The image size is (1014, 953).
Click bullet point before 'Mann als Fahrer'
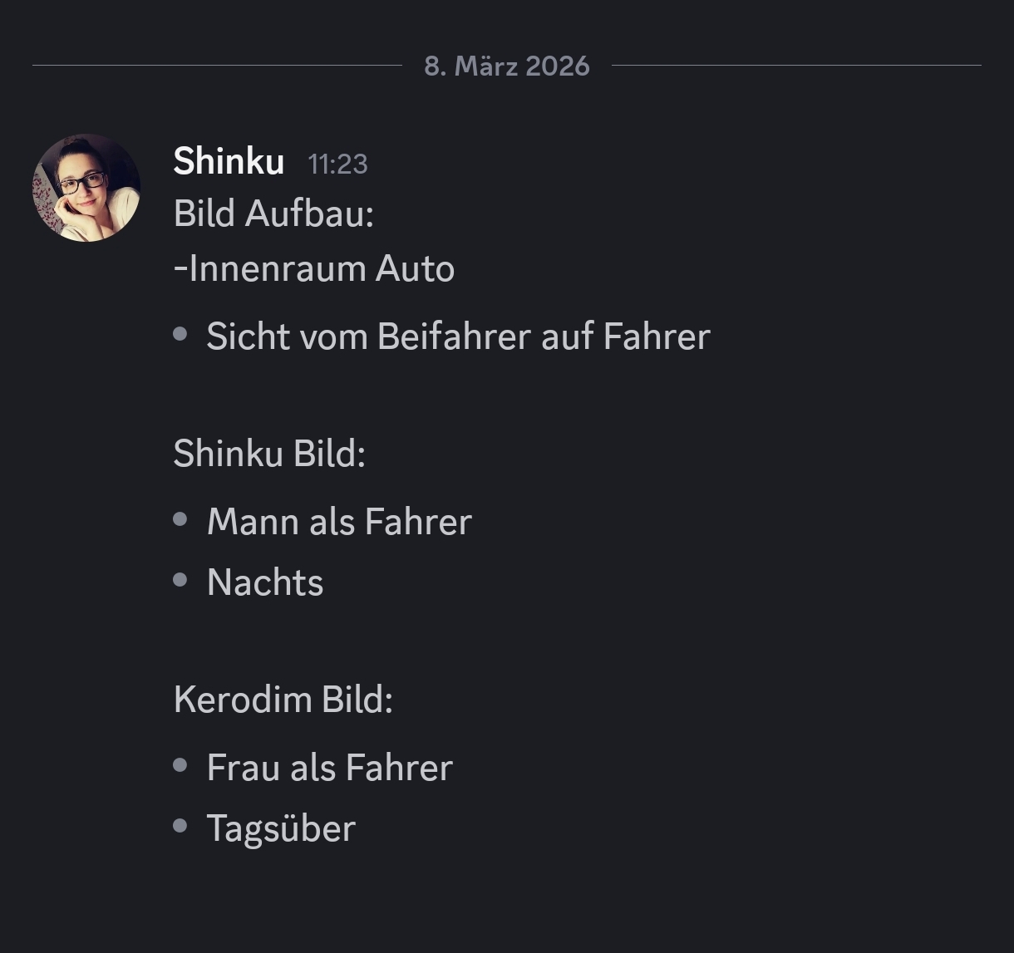click(180, 519)
